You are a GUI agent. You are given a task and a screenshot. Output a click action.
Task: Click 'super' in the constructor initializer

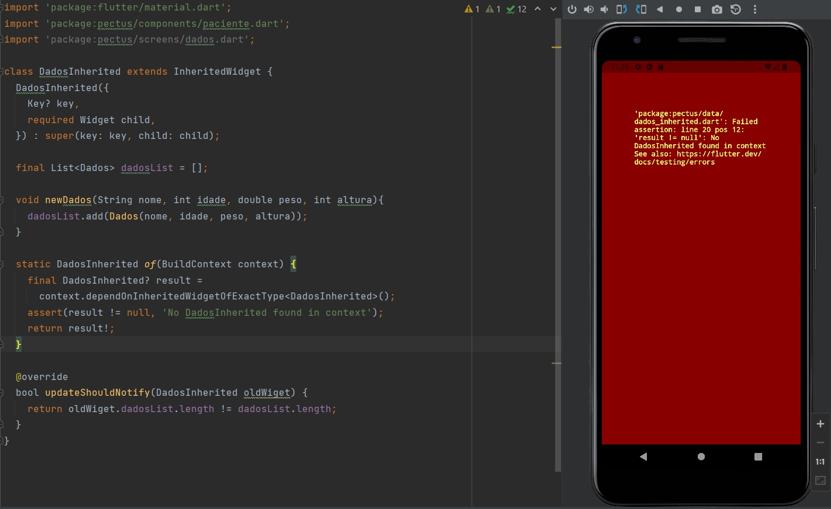(60, 136)
